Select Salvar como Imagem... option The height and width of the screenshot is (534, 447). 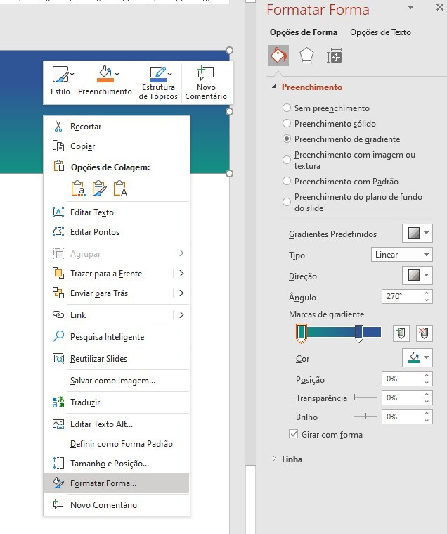pyautogui.click(x=117, y=381)
